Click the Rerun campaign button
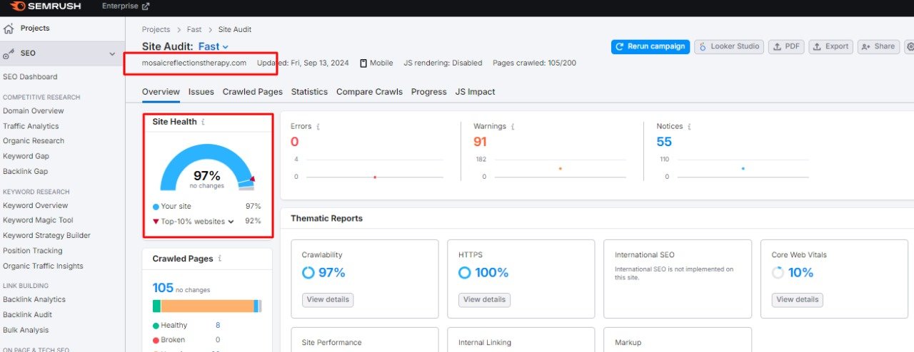Image resolution: width=914 pixels, height=352 pixels. point(650,46)
